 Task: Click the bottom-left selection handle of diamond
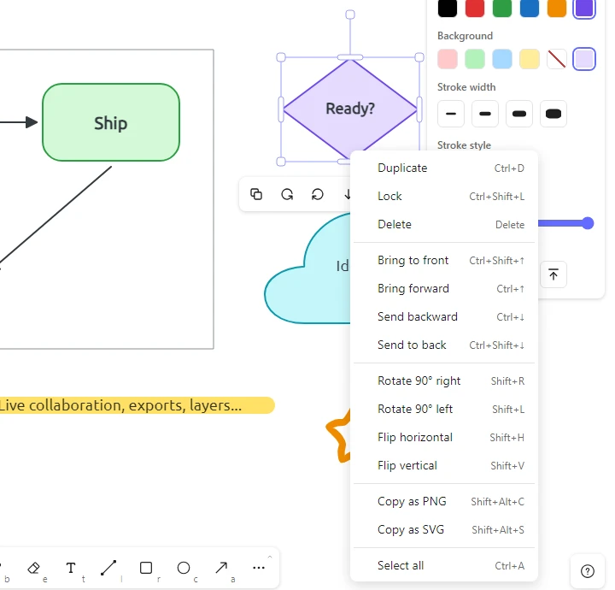[x=281, y=162]
